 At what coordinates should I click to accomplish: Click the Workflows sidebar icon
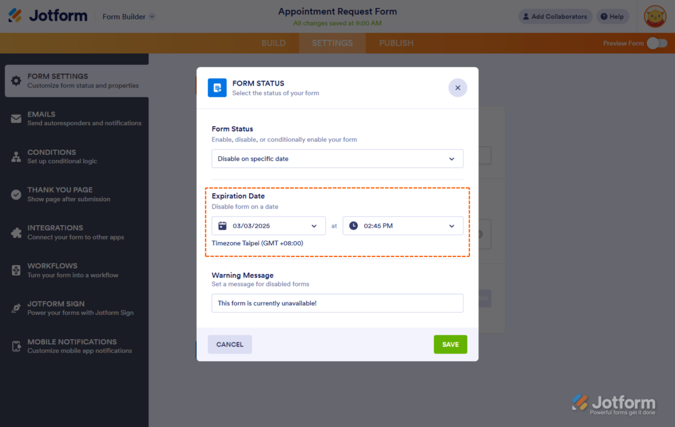tap(16, 270)
